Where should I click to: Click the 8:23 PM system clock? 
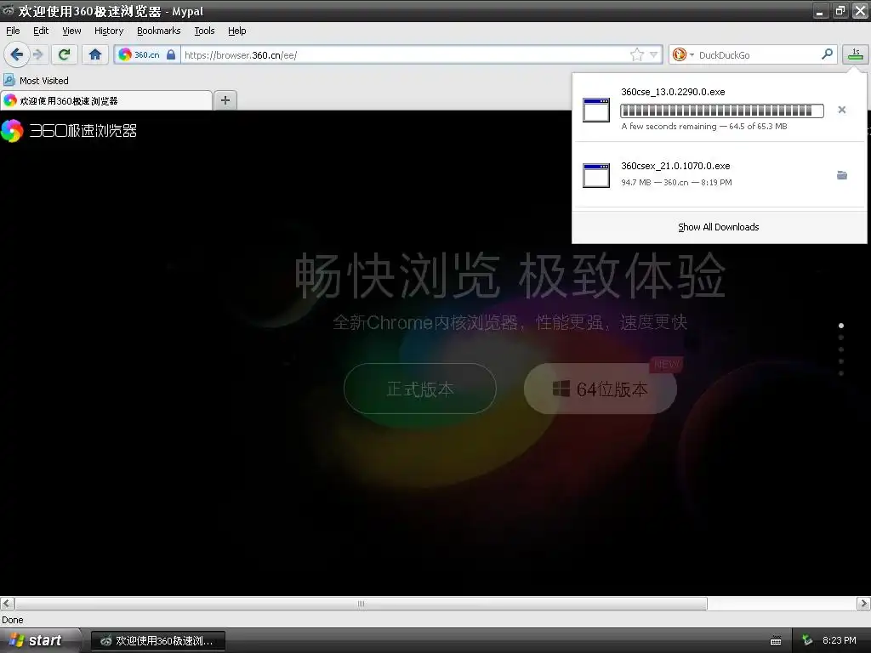click(839, 640)
